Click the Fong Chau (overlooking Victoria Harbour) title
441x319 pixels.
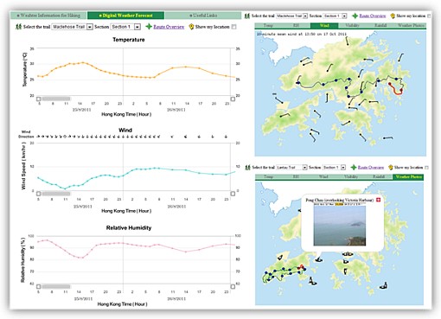point(339,200)
